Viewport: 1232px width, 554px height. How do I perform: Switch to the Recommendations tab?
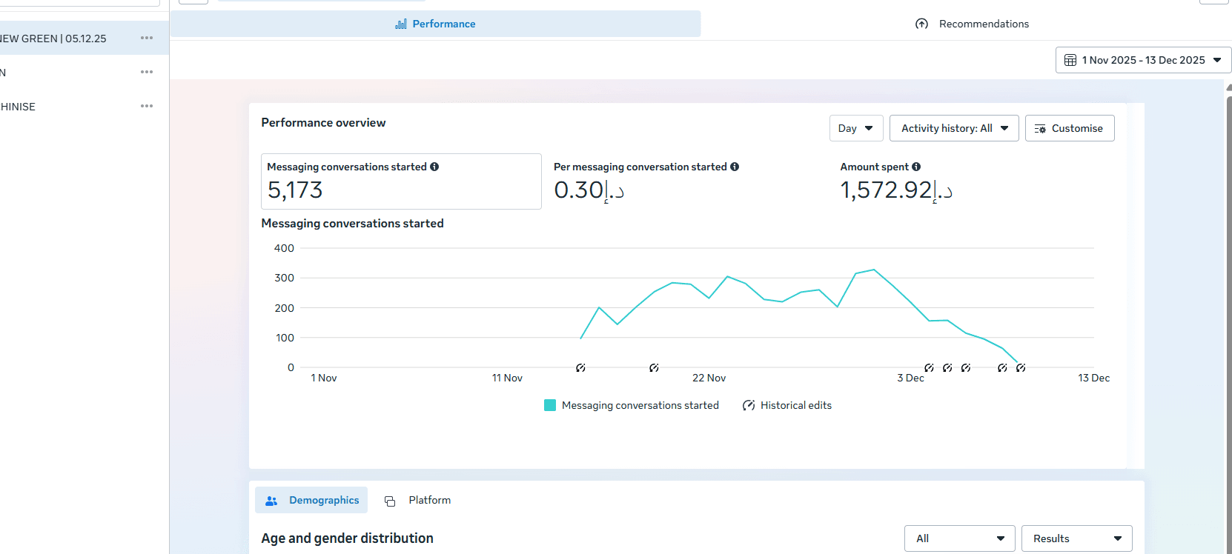[972, 24]
